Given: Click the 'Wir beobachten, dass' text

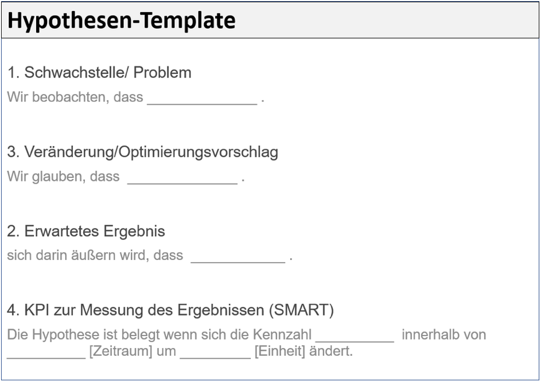Looking at the screenshot, I should coord(75,97).
